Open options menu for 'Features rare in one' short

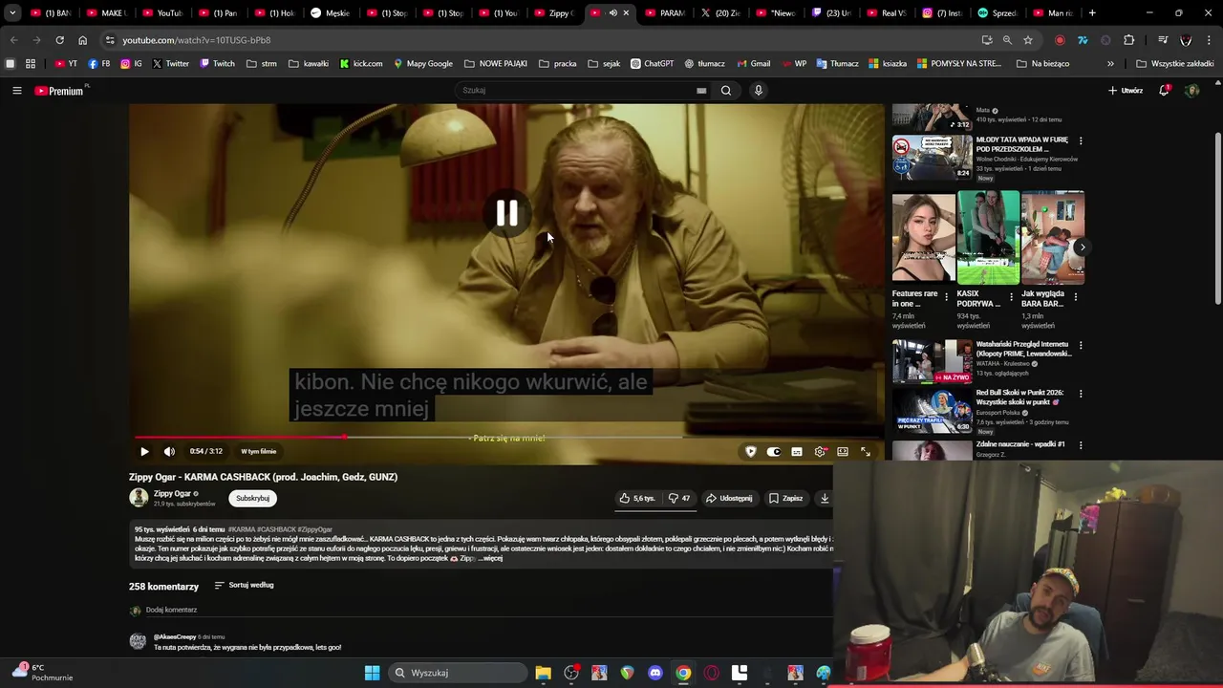947,297
